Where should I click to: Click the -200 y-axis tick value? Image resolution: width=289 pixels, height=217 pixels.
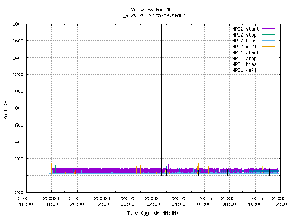(18, 193)
